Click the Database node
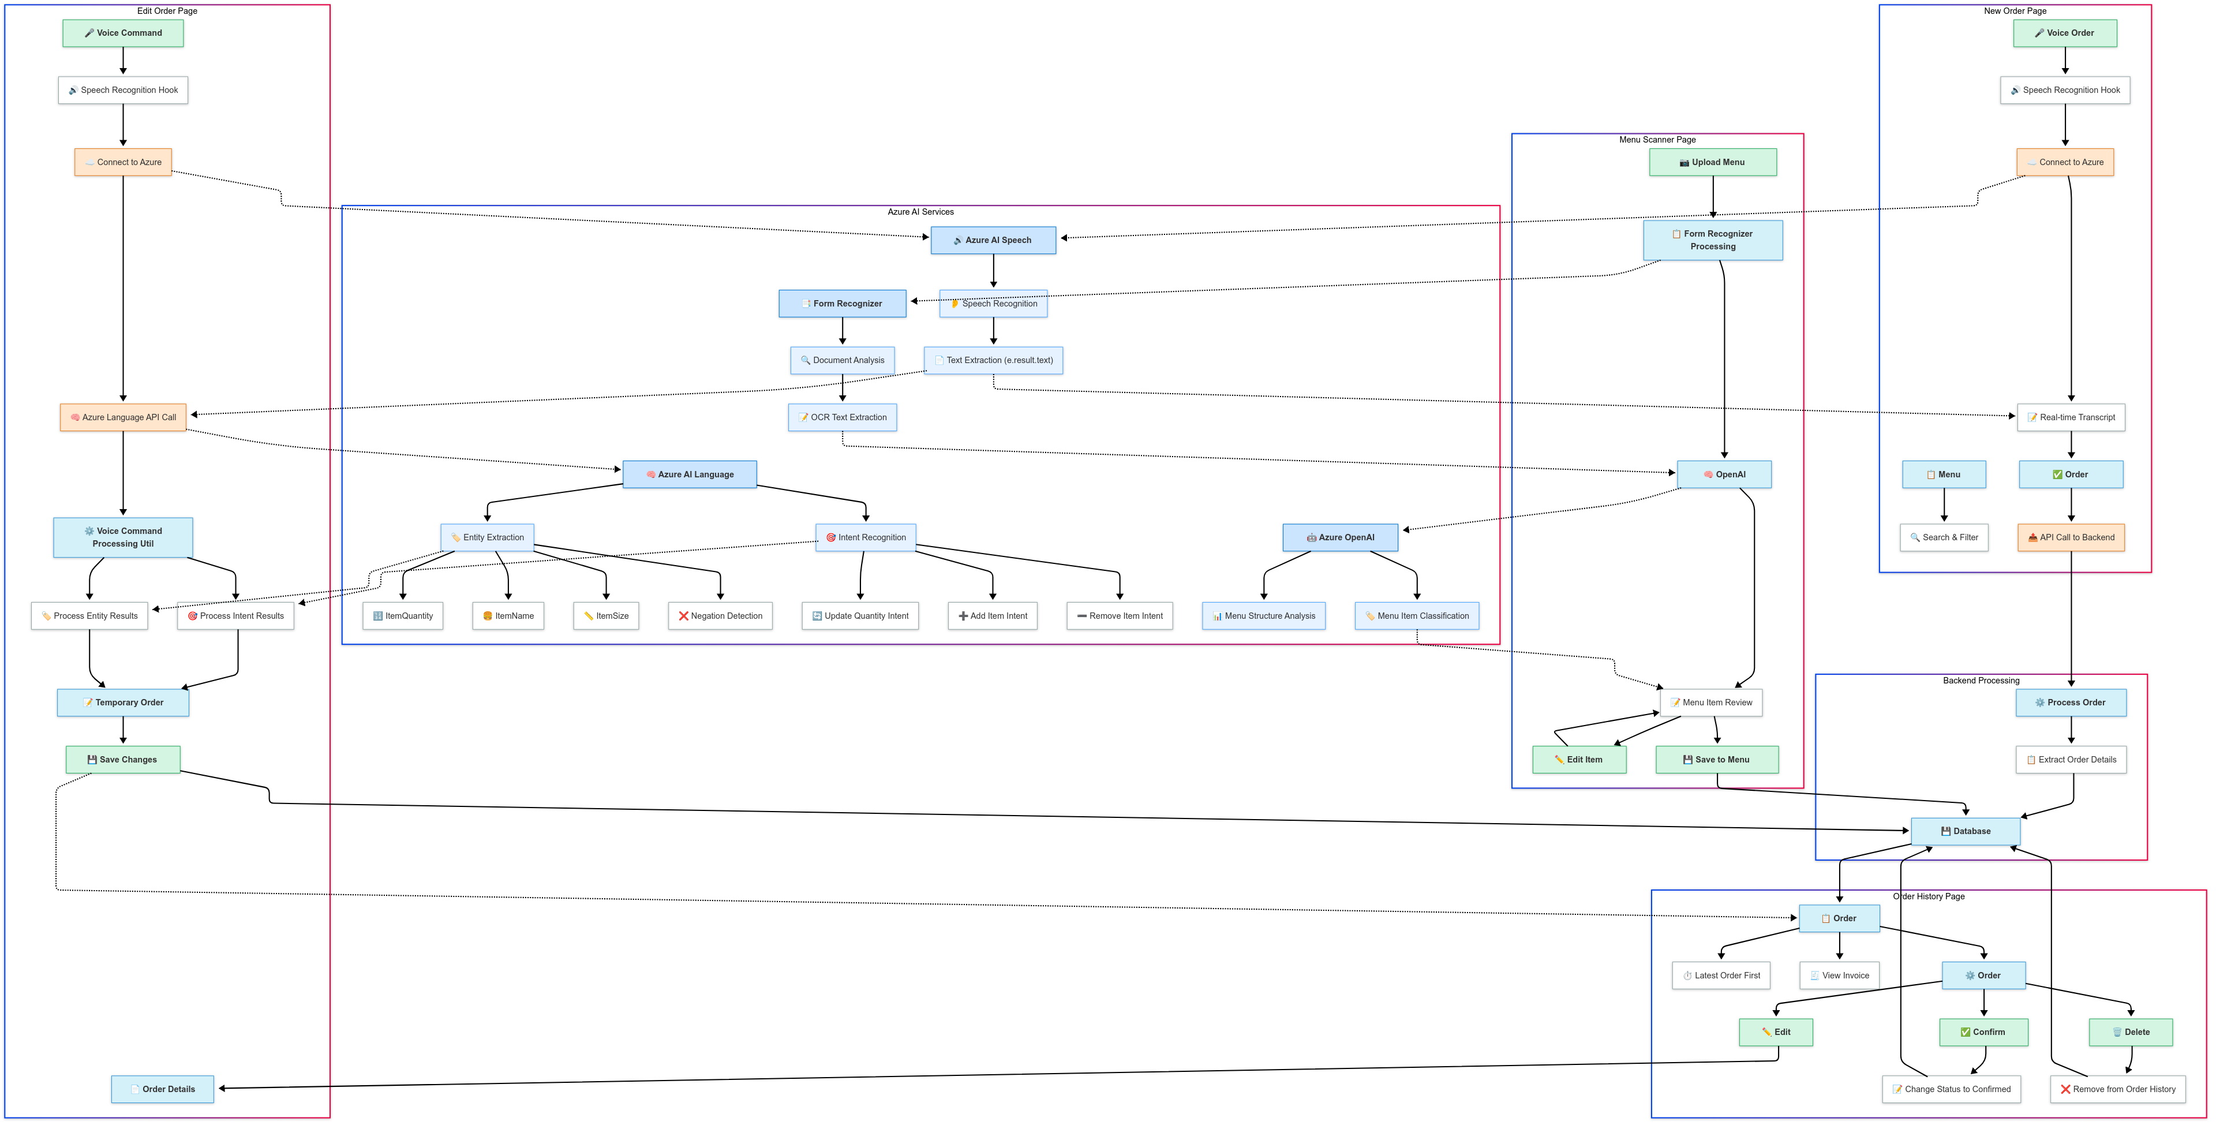Image resolution: width=2216 pixels, height=1125 pixels. [x=1966, y=832]
